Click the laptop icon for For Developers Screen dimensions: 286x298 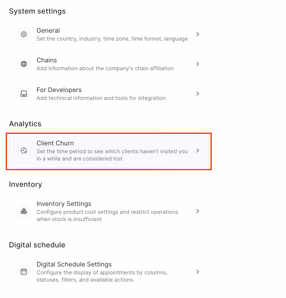click(x=24, y=94)
